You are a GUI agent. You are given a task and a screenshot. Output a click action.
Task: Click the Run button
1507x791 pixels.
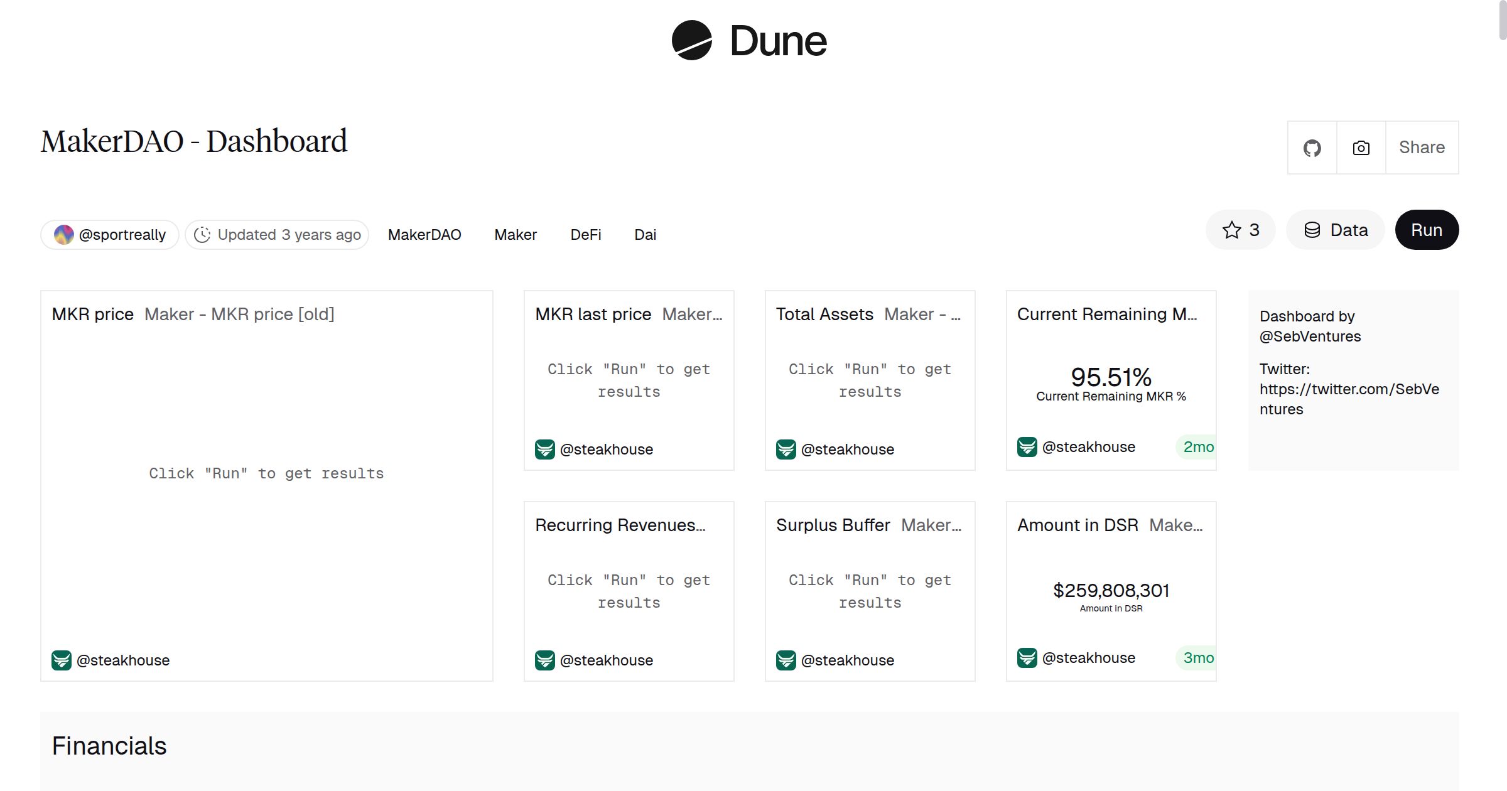1427,230
